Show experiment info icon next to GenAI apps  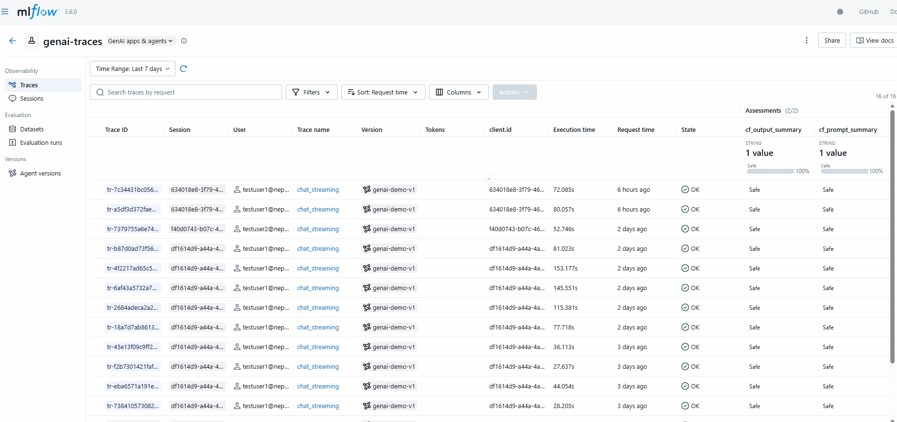click(x=184, y=41)
